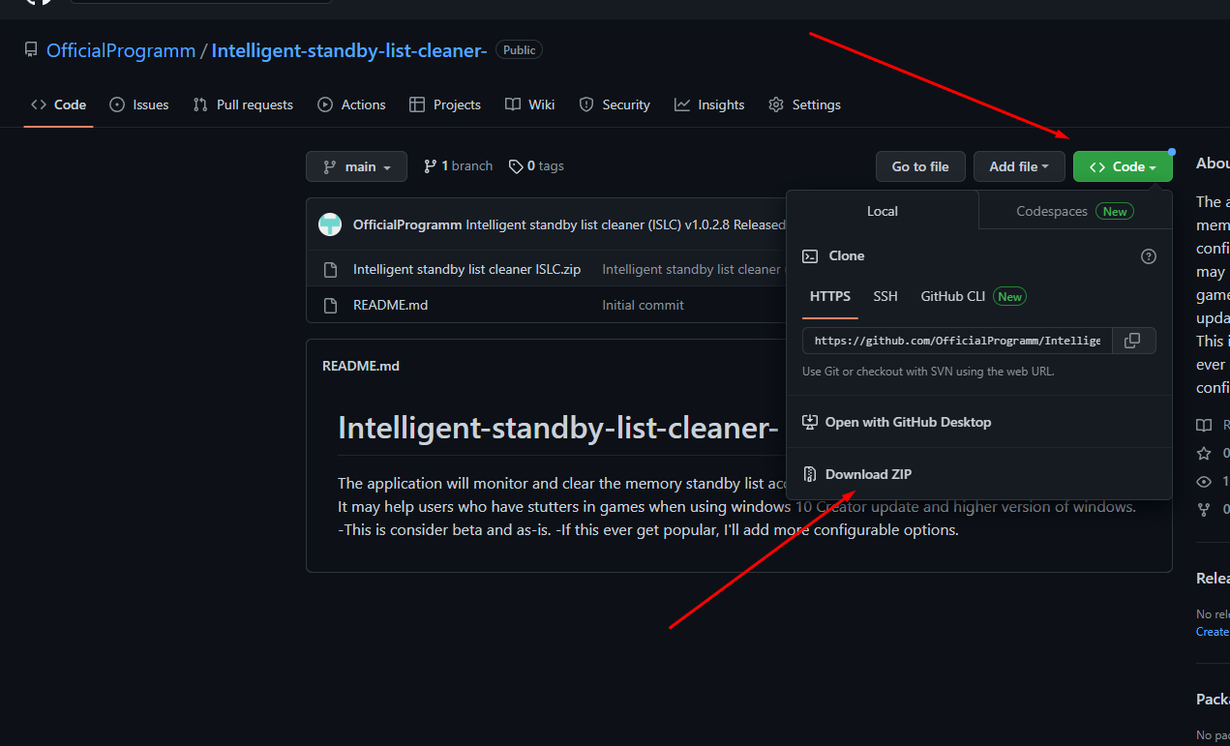Click the Intelligent-standby-list-cleaner- README heading
1230x746 pixels.
click(x=558, y=428)
